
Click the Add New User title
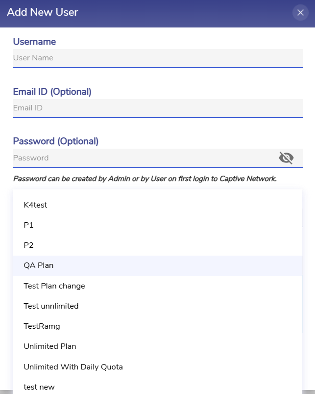42,12
